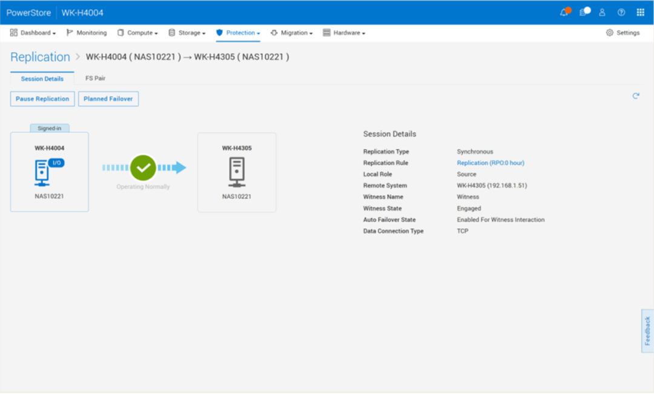Expand the Dashboard dropdown menu
The width and height of the screenshot is (654, 394).
click(33, 33)
